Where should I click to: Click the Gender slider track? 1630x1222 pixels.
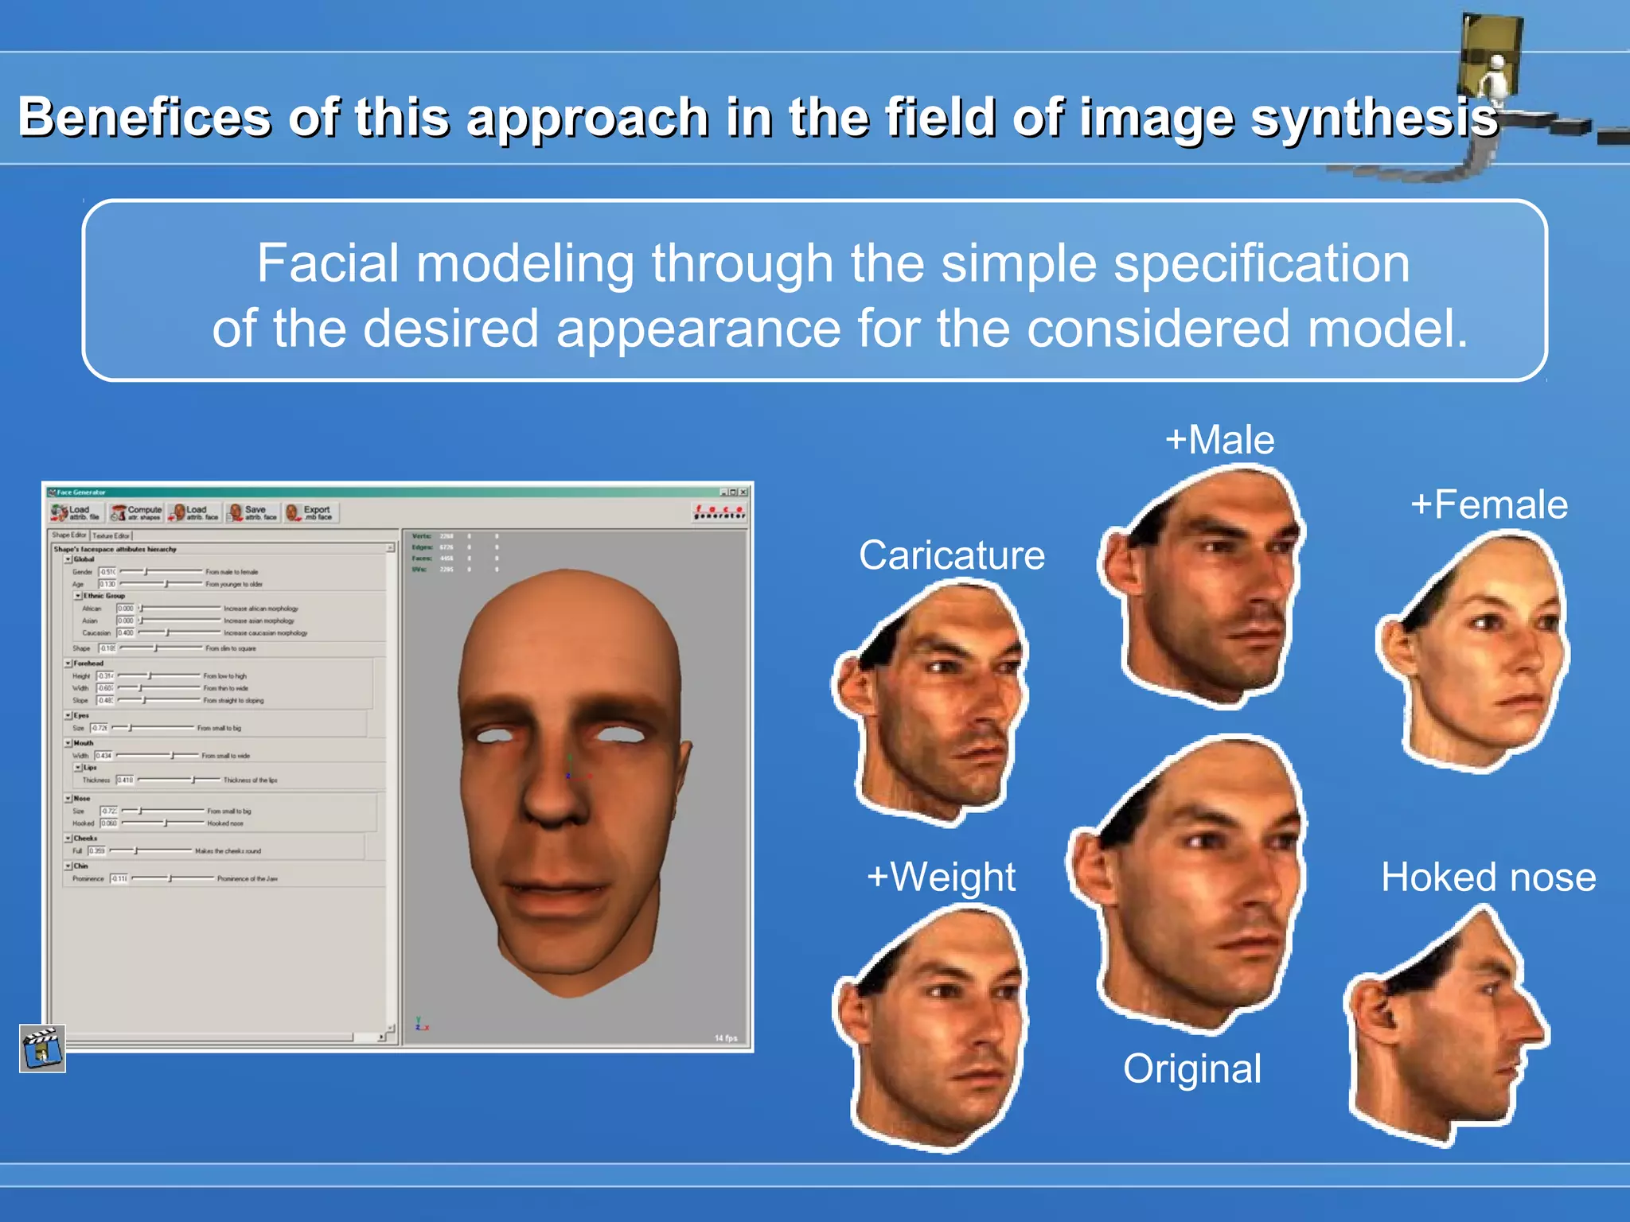pos(161,571)
